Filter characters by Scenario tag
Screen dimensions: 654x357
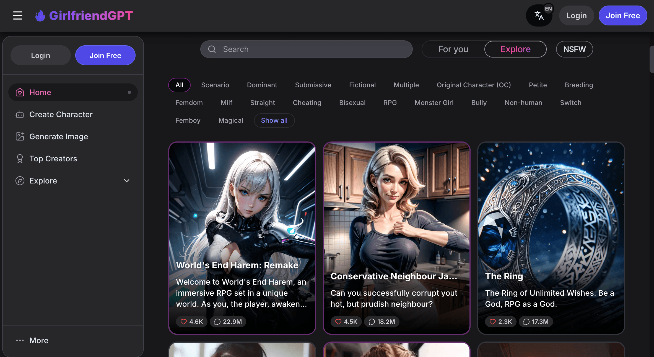click(x=215, y=85)
